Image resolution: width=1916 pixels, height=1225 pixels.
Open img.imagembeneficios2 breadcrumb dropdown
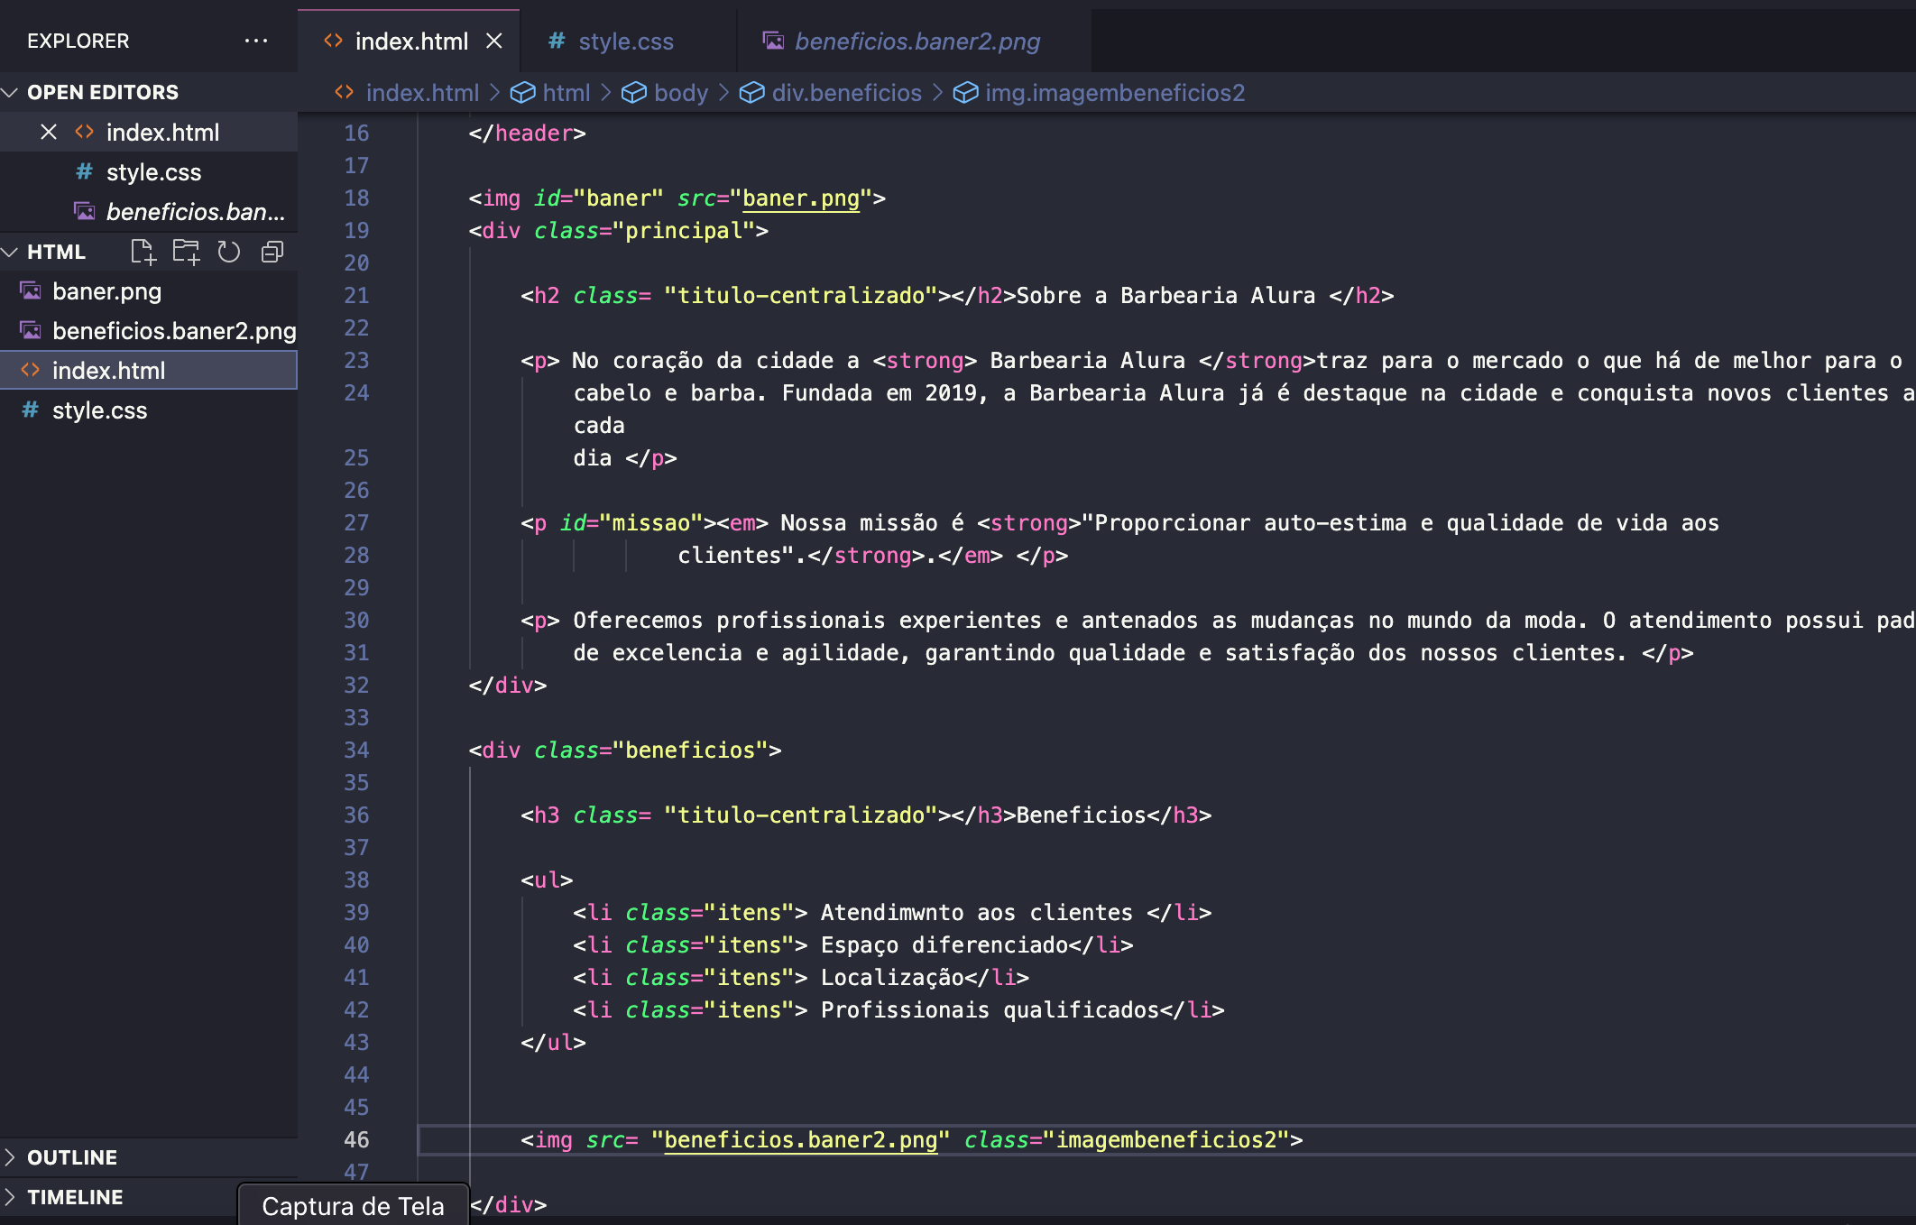point(1115,92)
